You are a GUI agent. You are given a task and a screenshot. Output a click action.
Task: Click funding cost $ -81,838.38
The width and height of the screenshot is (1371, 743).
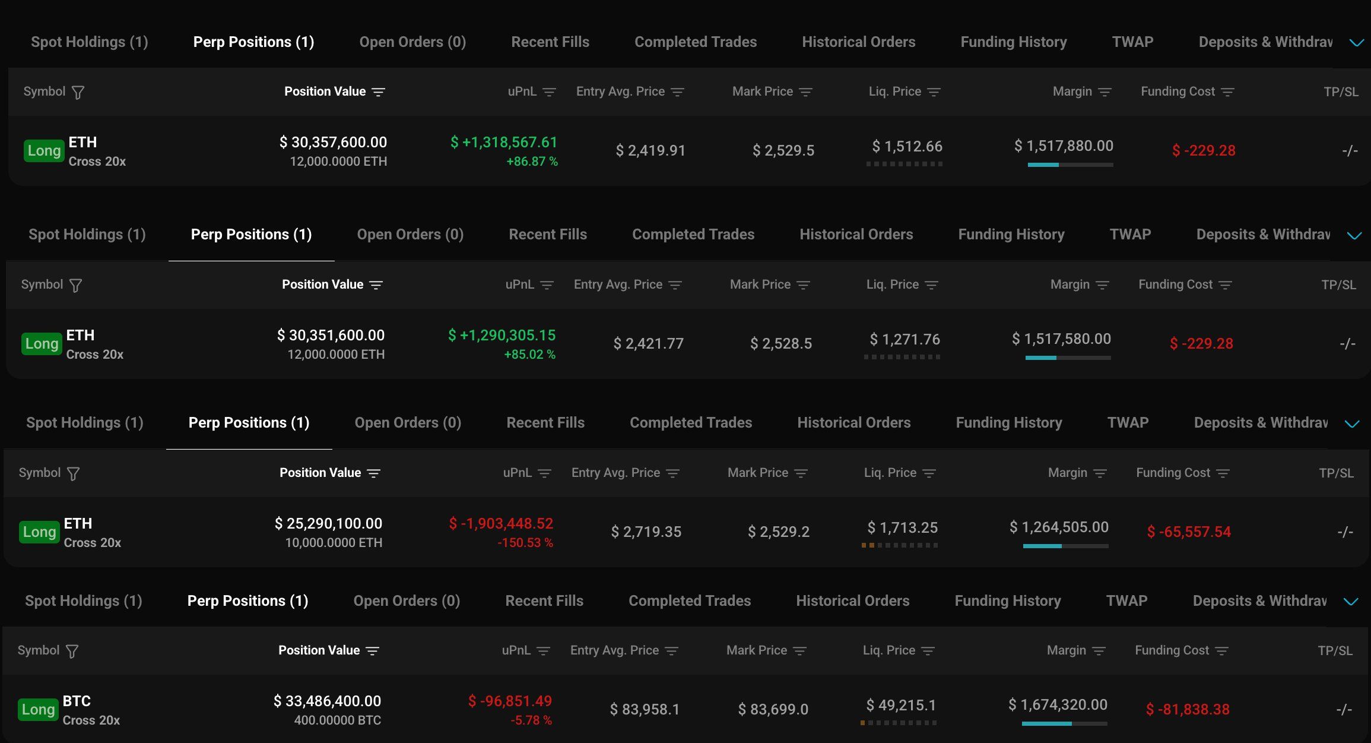[x=1188, y=709]
